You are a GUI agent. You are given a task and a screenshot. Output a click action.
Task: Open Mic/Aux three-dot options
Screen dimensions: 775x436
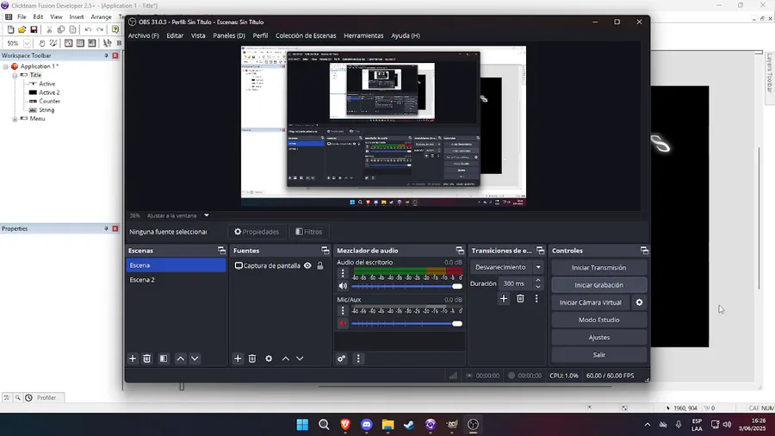tap(343, 310)
